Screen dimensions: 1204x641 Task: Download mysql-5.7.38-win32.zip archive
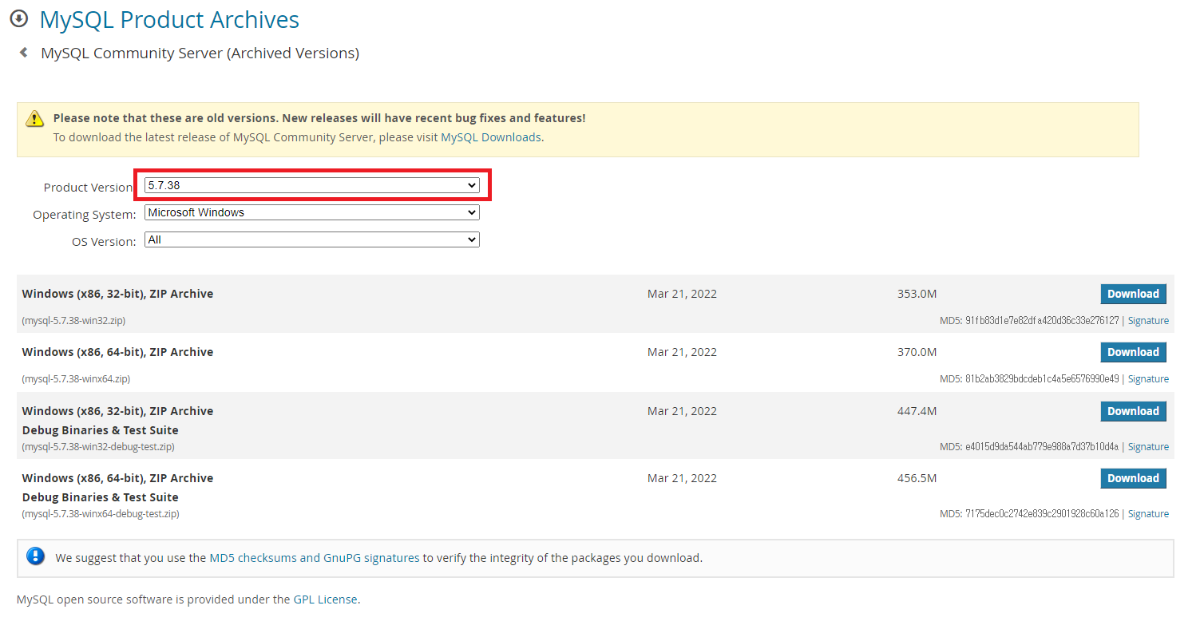1133,294
